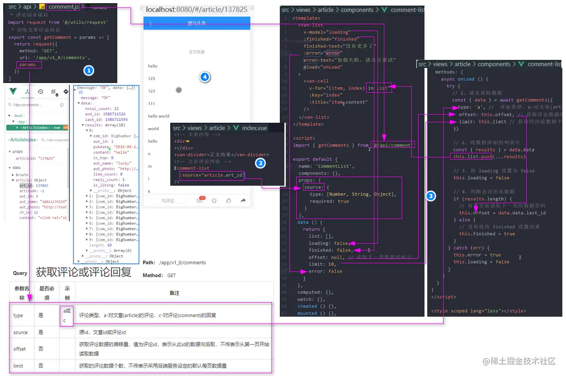
Task: Tap the comment icon with the 123 badge
Action: [200, 200]
